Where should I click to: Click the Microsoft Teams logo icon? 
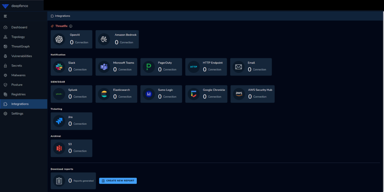pyautogui.click(x=104, y=67)
